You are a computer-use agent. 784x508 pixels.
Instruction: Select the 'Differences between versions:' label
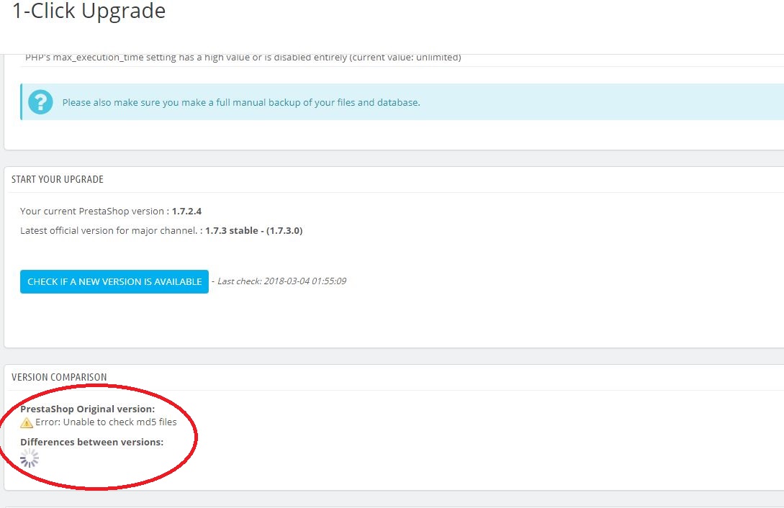(x=92, y=442)
